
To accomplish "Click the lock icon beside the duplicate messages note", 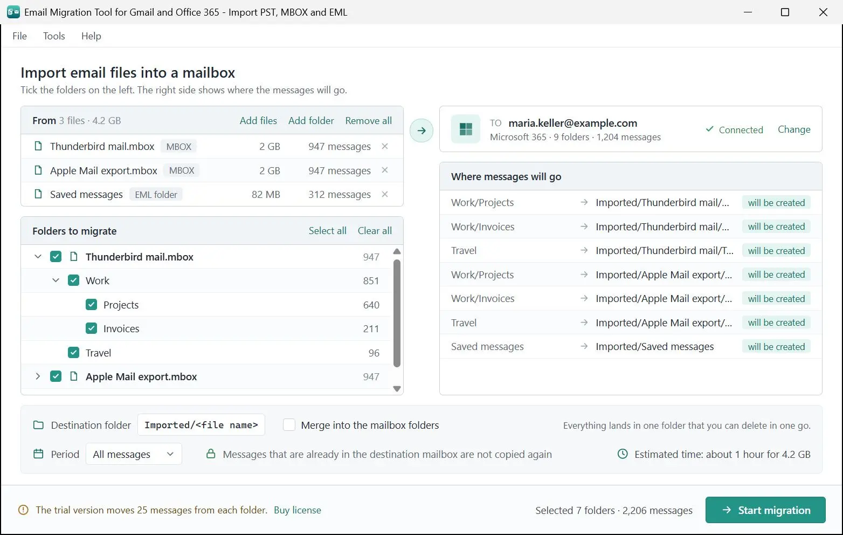I will [211, 454].
